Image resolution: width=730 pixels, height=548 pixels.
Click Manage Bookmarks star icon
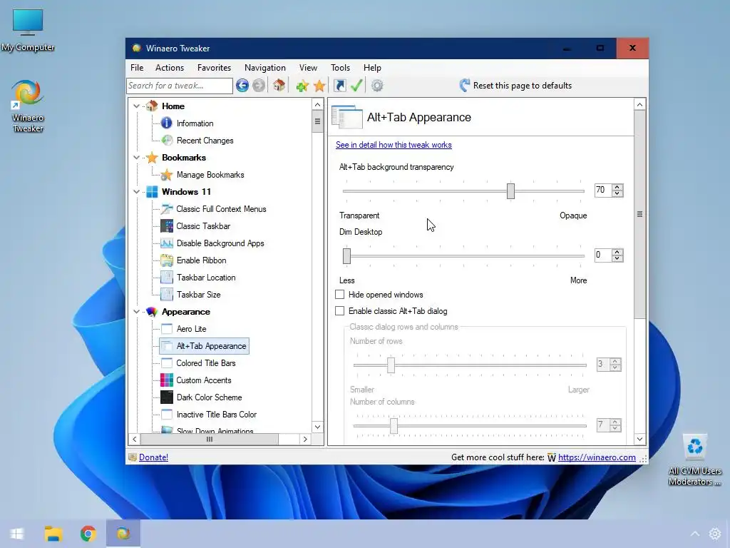pyautogui.click(x=167, y=175)
